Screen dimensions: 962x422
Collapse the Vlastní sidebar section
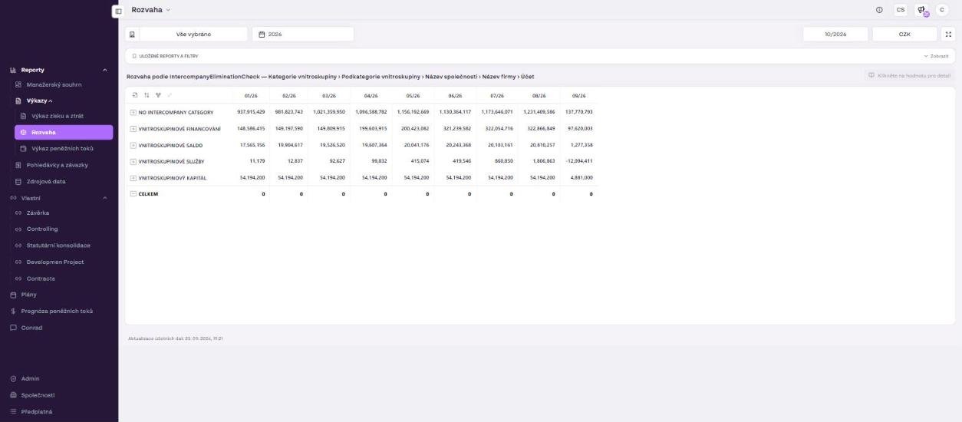tap(104, 197)
